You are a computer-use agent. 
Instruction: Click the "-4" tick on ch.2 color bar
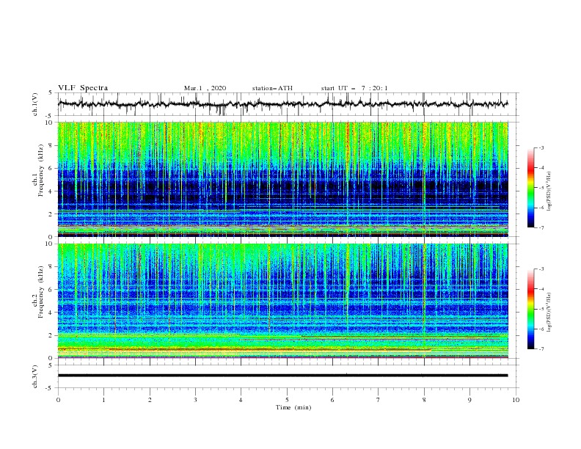(x=541, y=289)
